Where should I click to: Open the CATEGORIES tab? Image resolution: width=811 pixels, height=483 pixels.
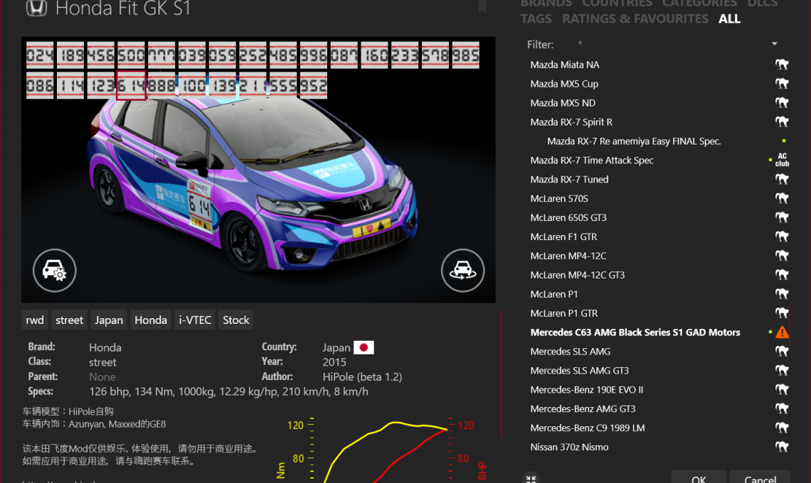[x=699, y=3]
